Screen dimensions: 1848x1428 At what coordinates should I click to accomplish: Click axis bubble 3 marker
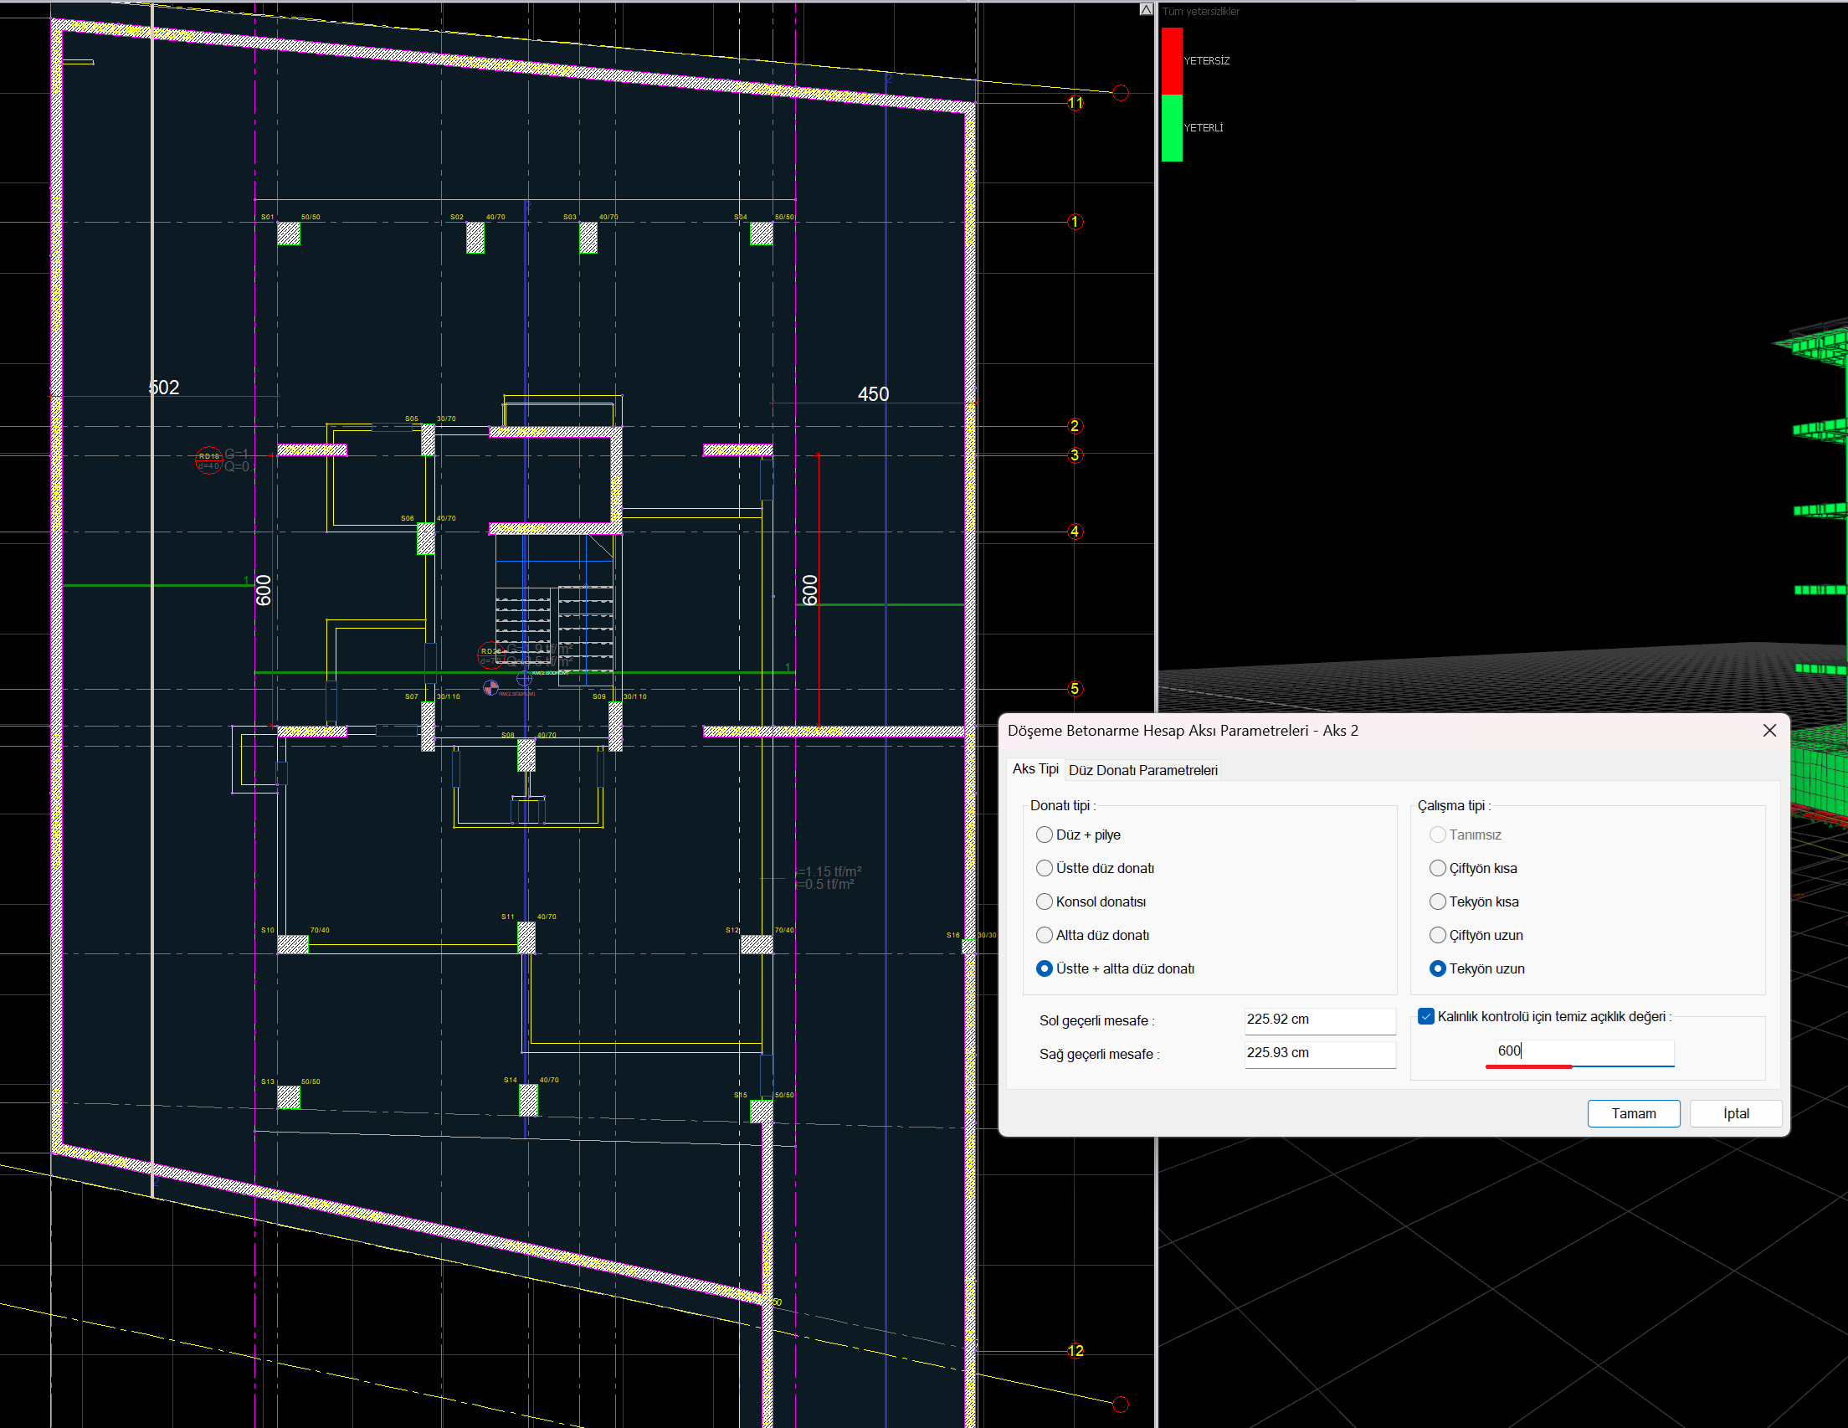point(1075,455)
